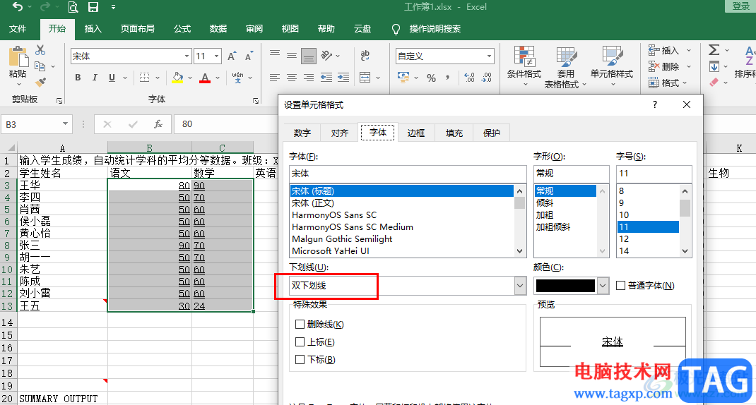Apply the red Font Color A
This screenshot has height=405, width=756.
205,78
